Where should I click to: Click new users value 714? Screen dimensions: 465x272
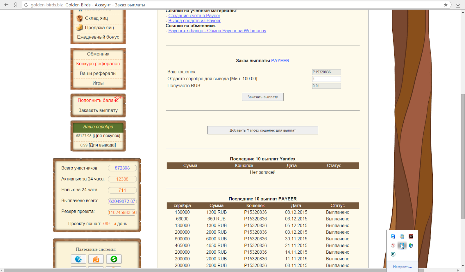[122, 190]
